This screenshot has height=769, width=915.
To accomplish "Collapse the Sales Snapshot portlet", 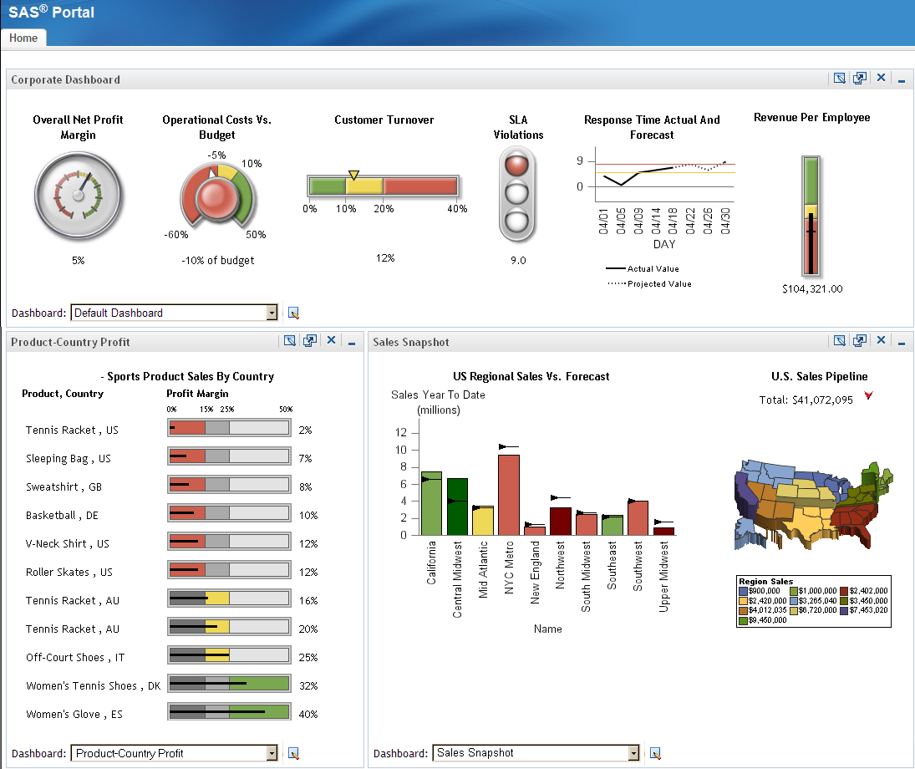I will coord(901,343).
